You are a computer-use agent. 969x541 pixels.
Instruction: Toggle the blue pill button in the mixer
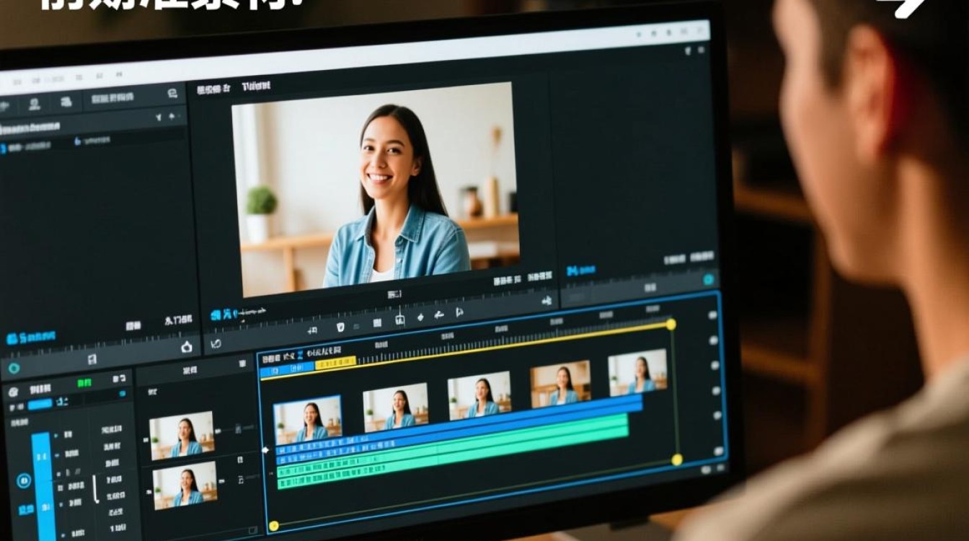pyautogui.click(x=40, y=404)
